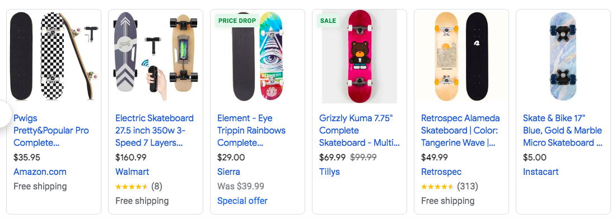Open the Pwigs checkered skateboard image
The height and width of the screenshot is (219, 616).
click(x=54, y=56)
